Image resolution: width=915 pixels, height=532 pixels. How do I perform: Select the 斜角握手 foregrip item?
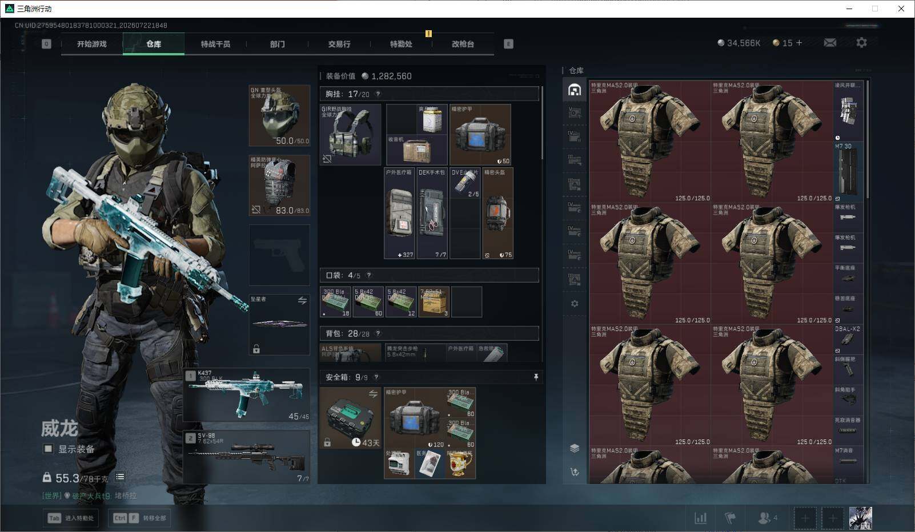(x=848, y=400)
